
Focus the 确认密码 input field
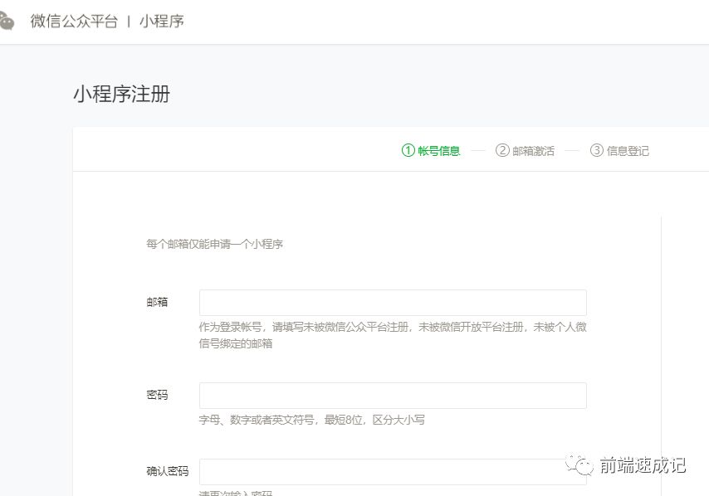[x=393, y=472]
